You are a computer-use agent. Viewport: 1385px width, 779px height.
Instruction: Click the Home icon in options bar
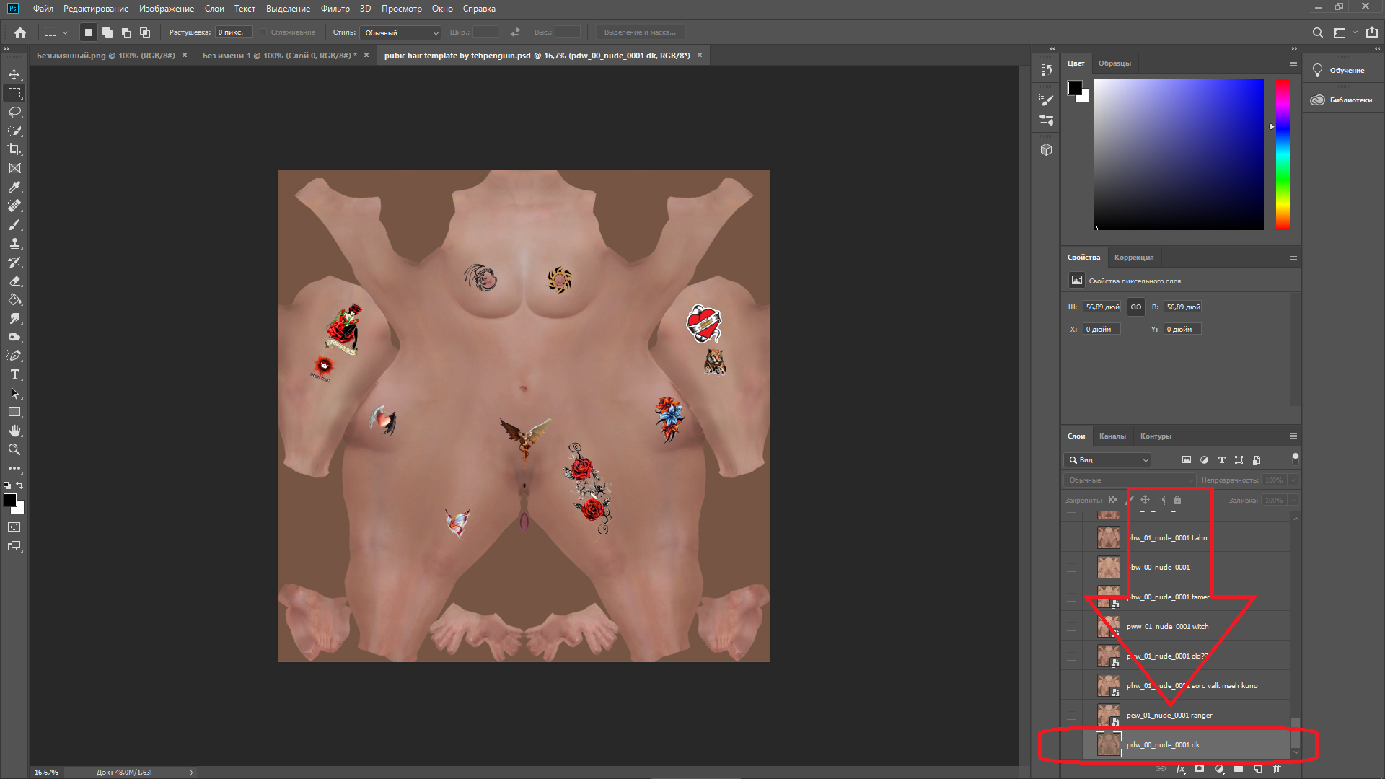[20, 32]
